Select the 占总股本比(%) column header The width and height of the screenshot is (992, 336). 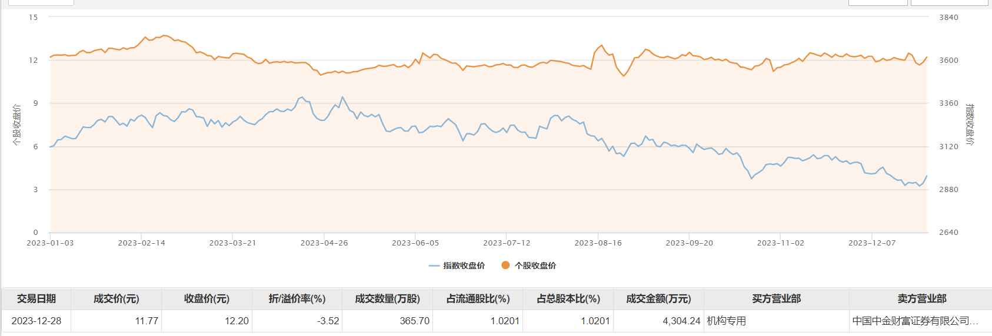568,299
